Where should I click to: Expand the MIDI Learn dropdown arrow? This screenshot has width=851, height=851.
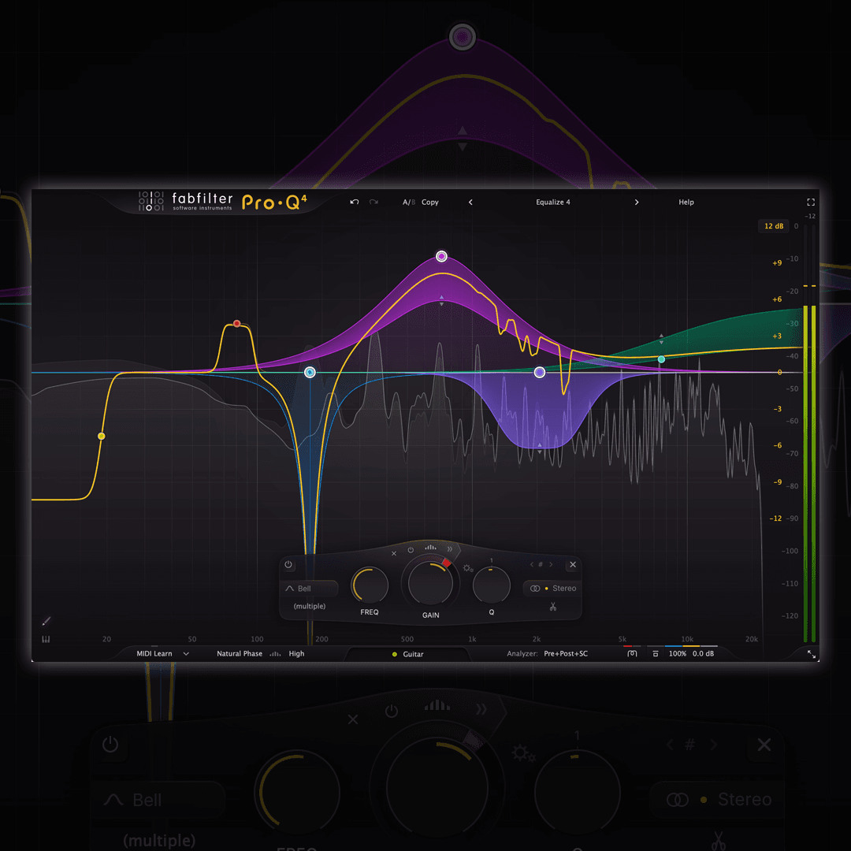tap(186, 654)
